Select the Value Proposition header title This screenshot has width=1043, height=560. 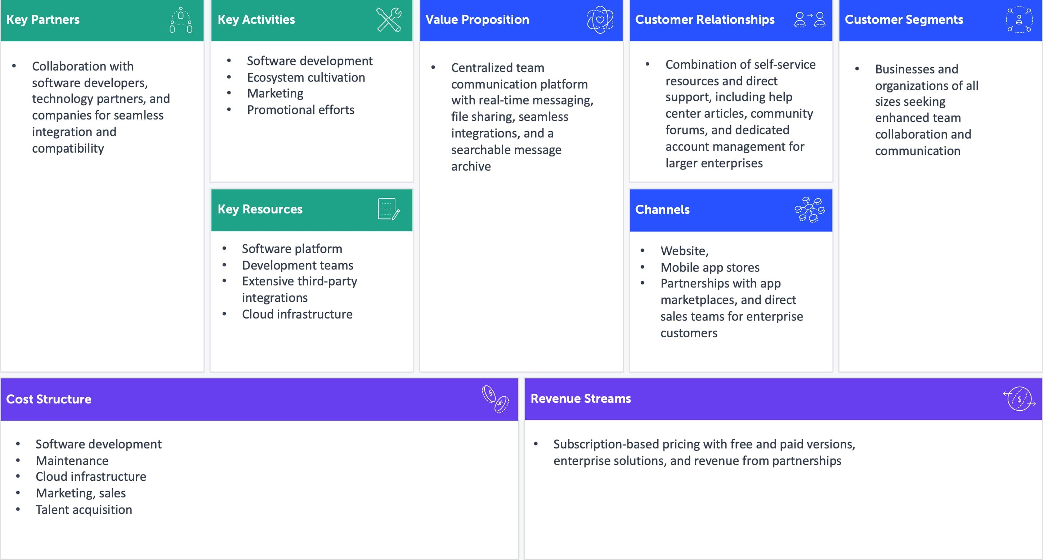point(477,19)
